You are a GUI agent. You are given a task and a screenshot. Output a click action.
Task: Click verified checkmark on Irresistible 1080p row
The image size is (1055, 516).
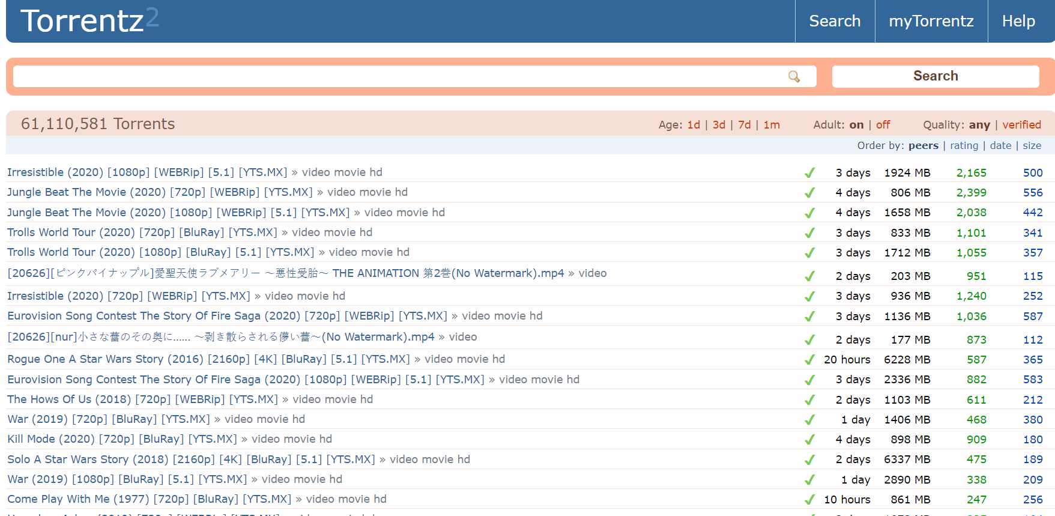(x=809, y=173)
